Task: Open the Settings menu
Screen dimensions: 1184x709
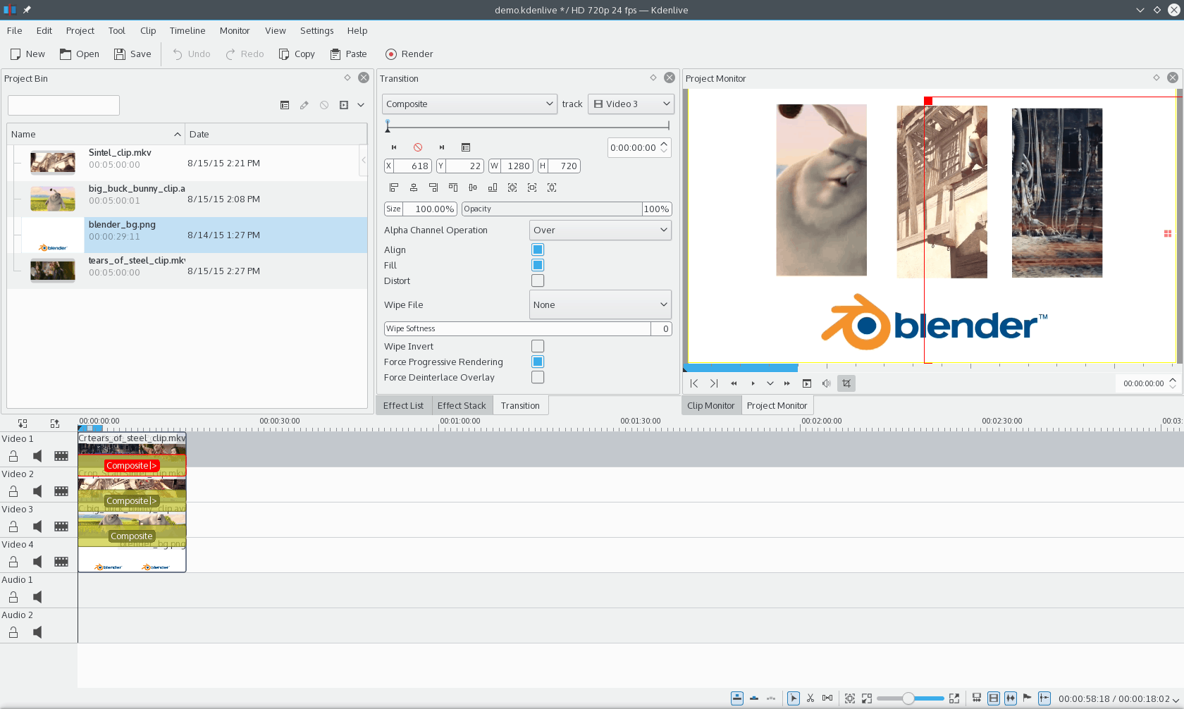Action: click(316, 31)
